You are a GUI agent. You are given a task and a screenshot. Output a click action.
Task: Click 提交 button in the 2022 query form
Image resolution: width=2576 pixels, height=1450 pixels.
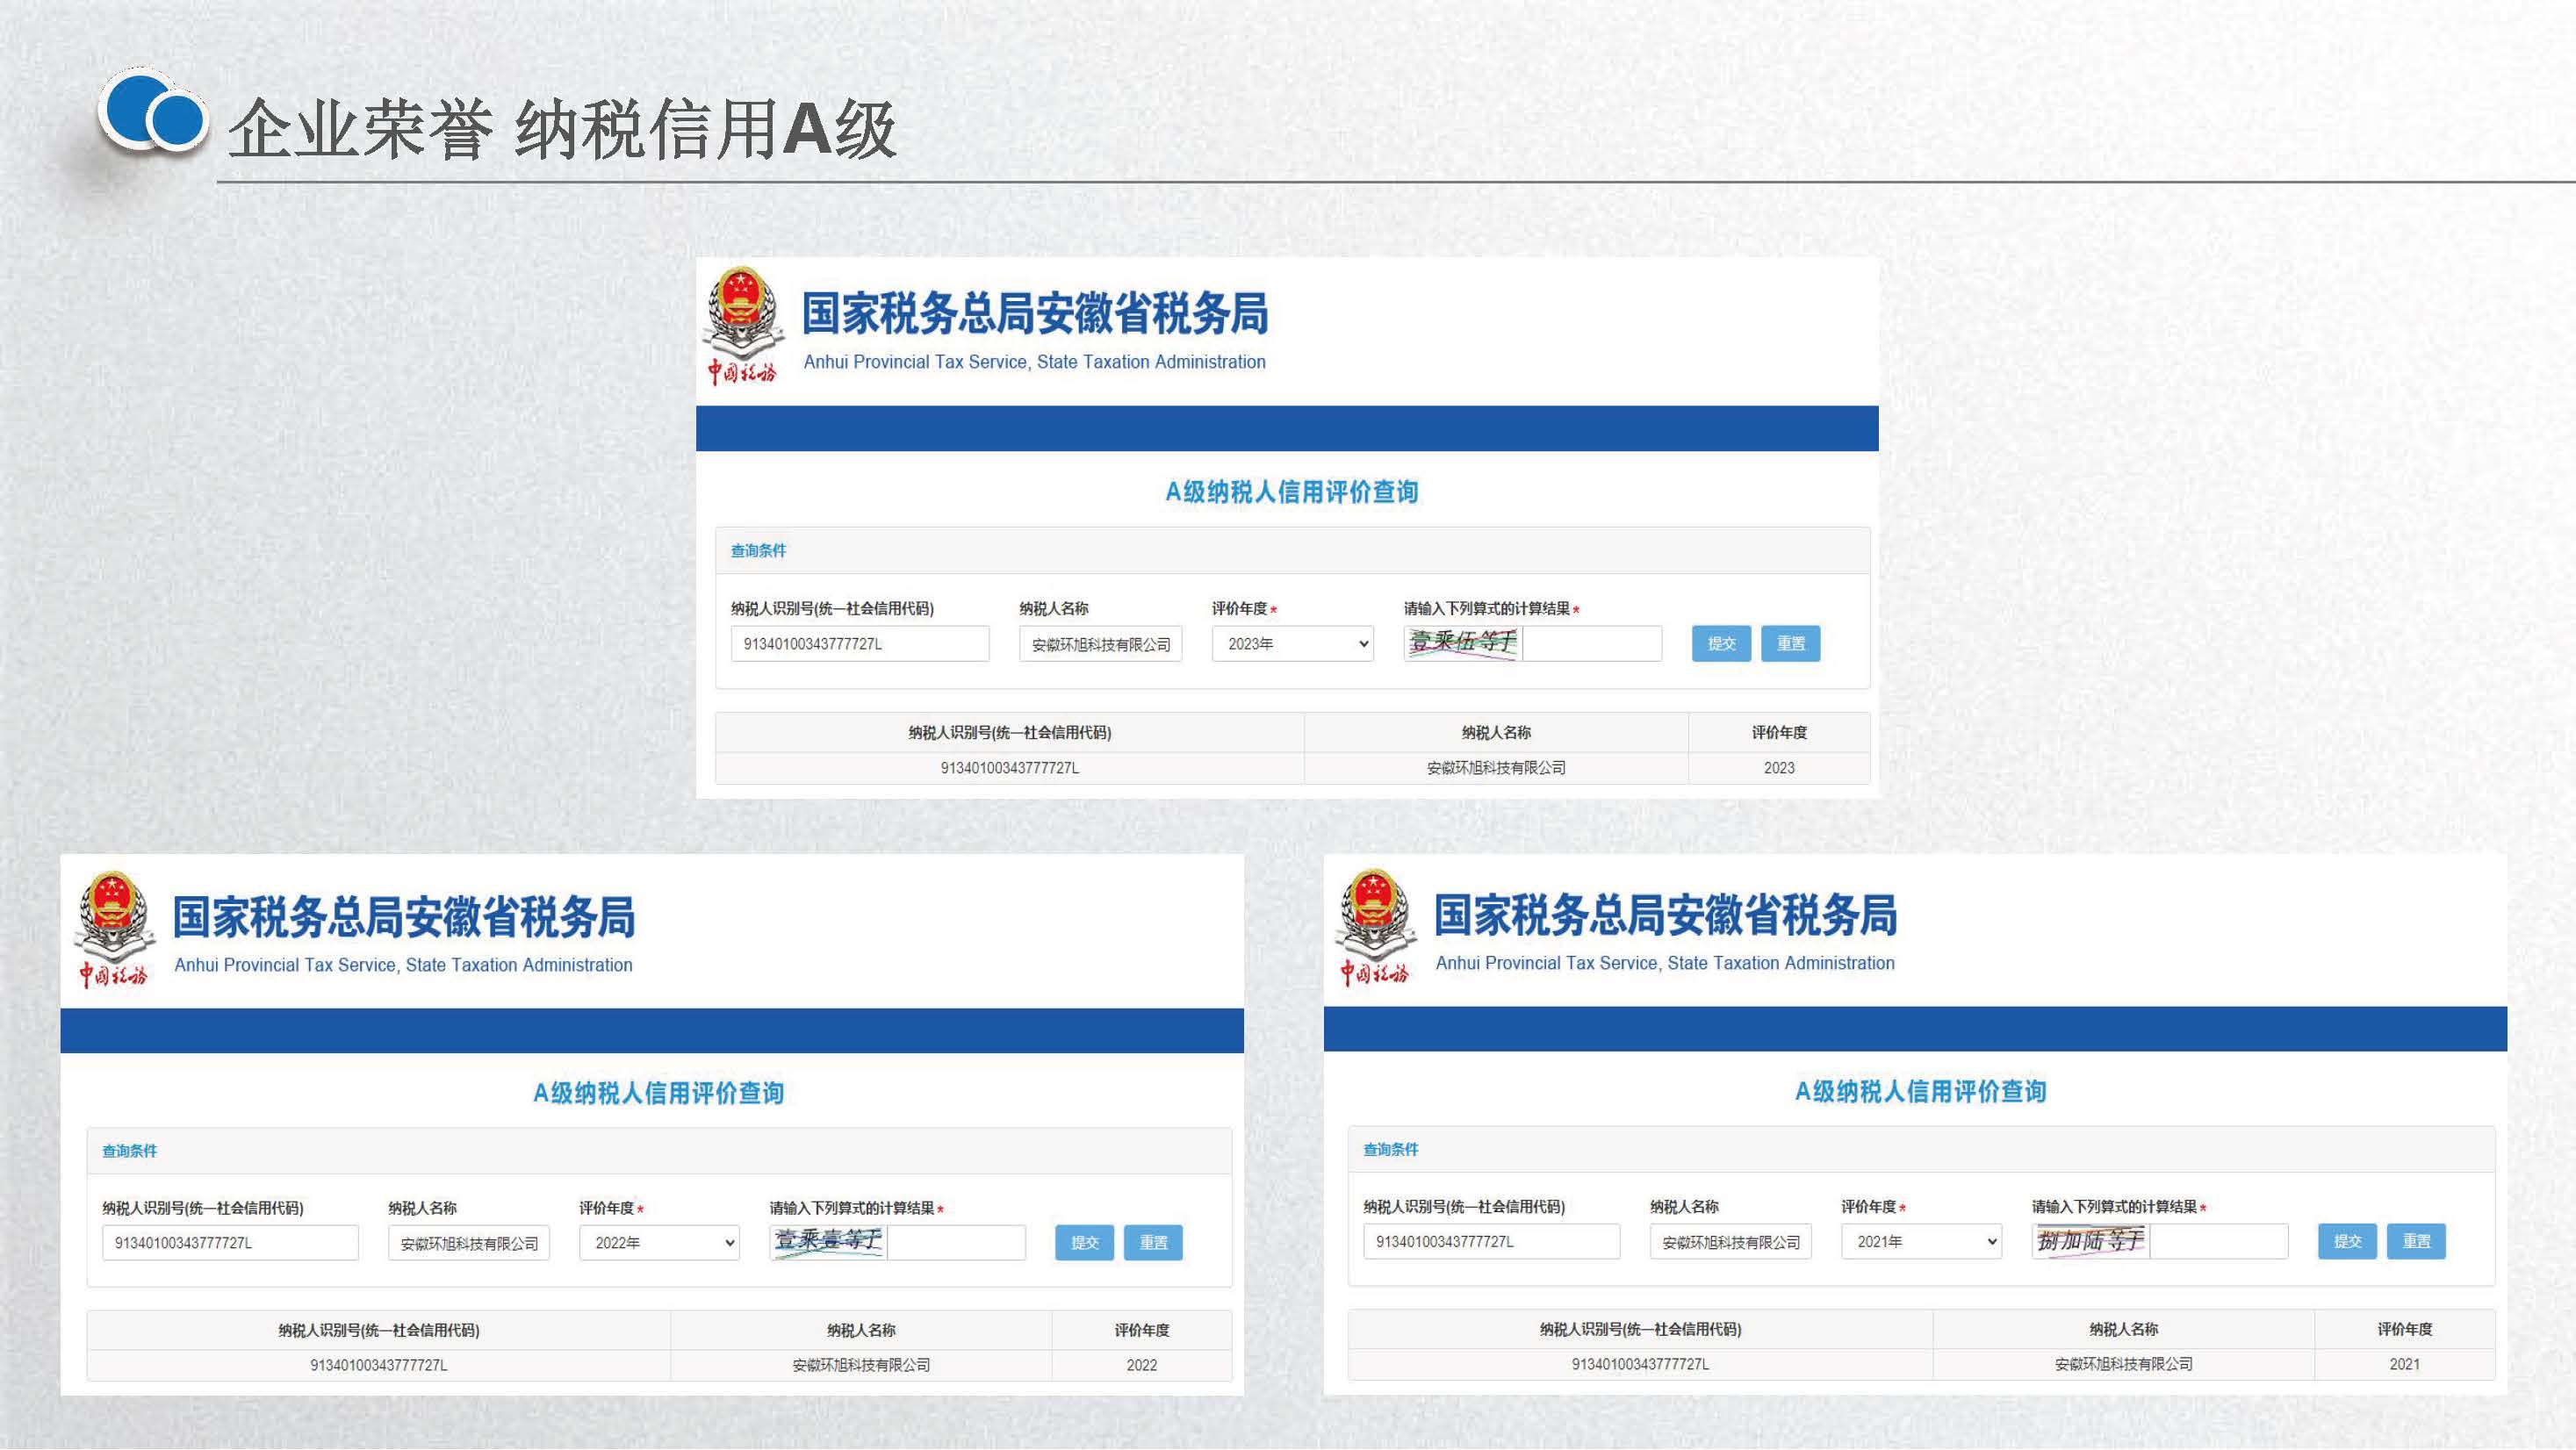[1084, 1243]
